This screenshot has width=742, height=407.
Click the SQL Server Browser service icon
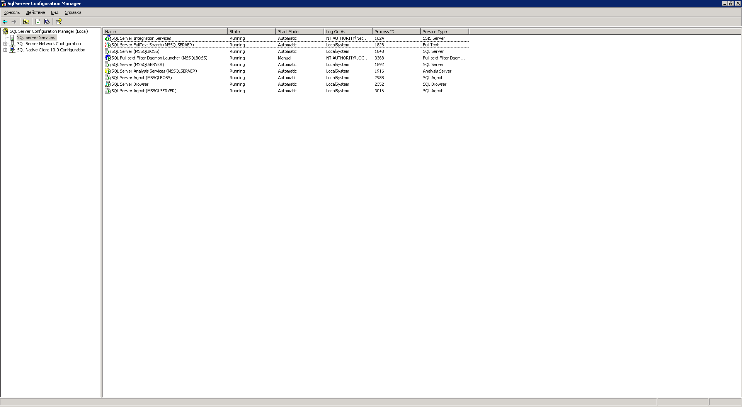(108, 84)
